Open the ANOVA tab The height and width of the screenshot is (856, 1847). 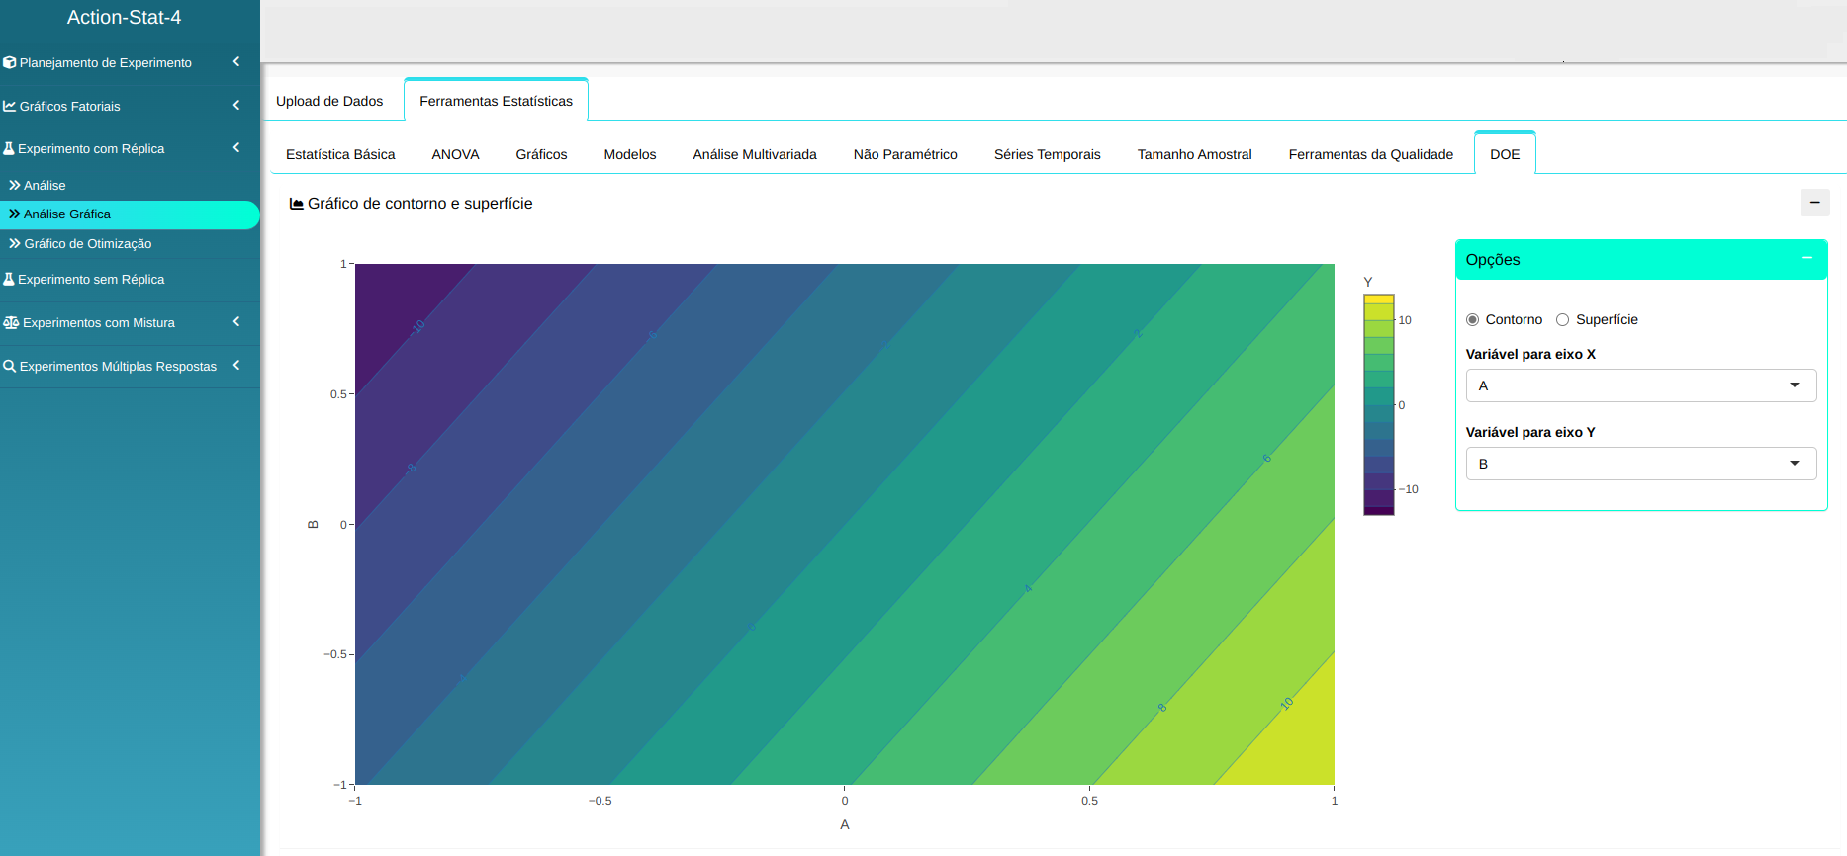coord(455,154)
